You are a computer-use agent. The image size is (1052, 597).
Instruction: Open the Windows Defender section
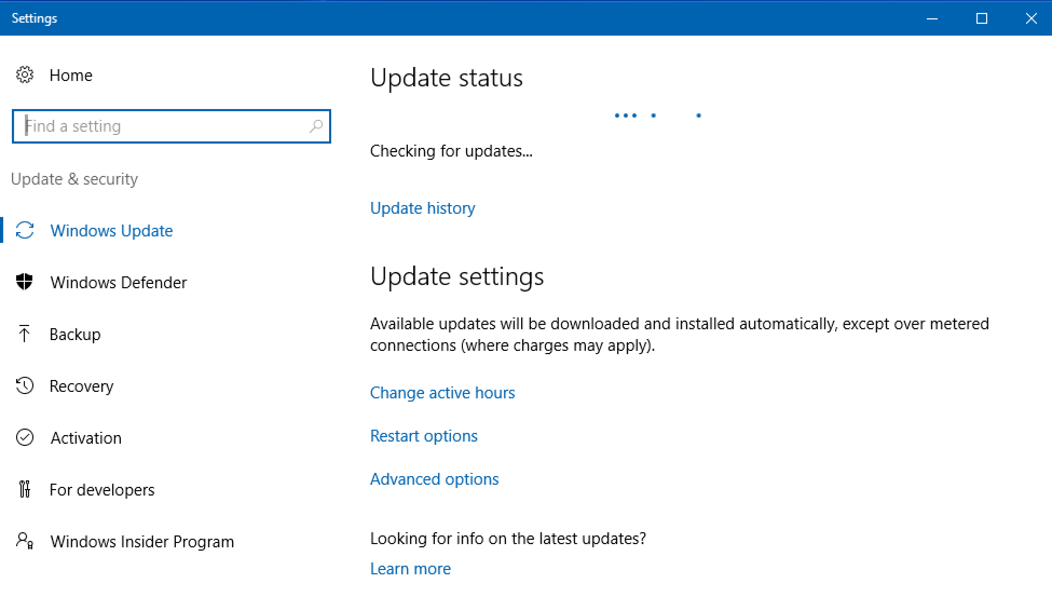coord(118,282)
